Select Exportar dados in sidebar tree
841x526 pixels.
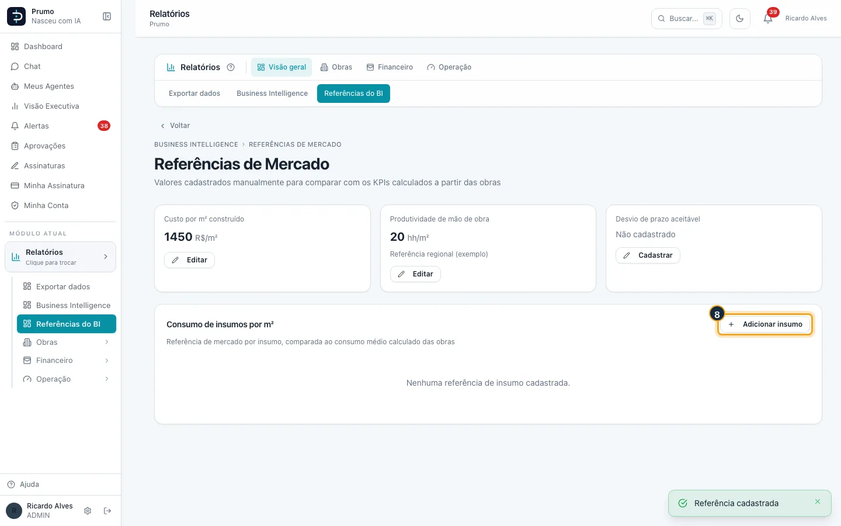click(x=67, y=287)
